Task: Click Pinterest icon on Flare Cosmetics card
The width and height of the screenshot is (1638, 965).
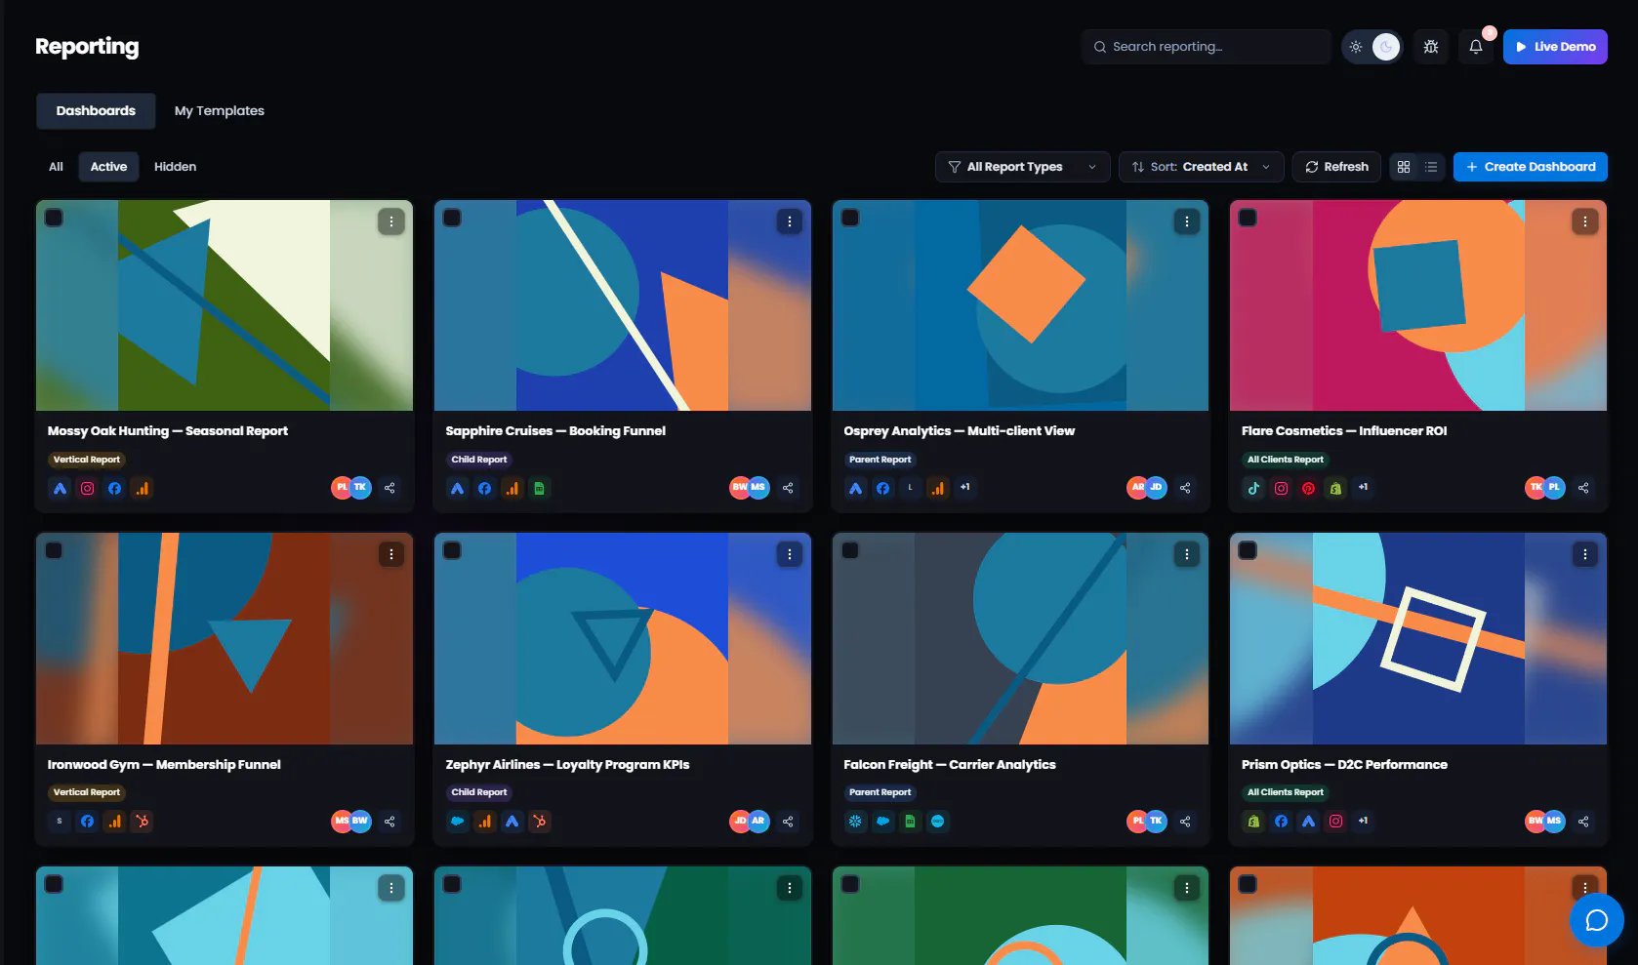Action: [x=1309, y=488]
